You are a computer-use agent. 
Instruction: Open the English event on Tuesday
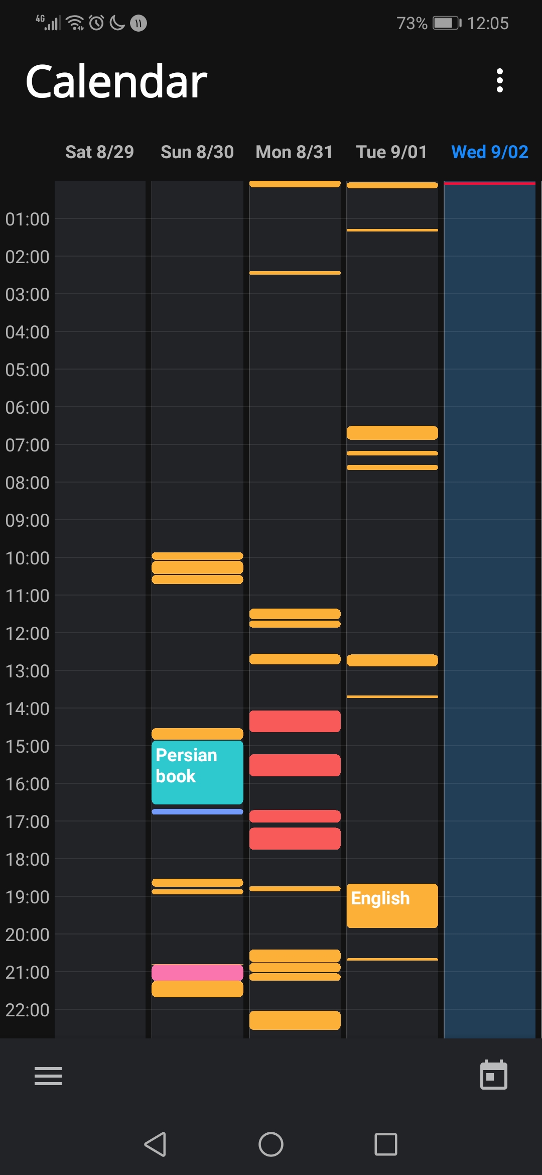(392, 905)
